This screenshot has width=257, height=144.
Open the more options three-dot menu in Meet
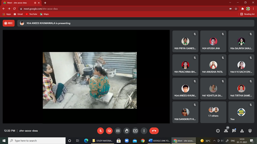pos(144,131)
